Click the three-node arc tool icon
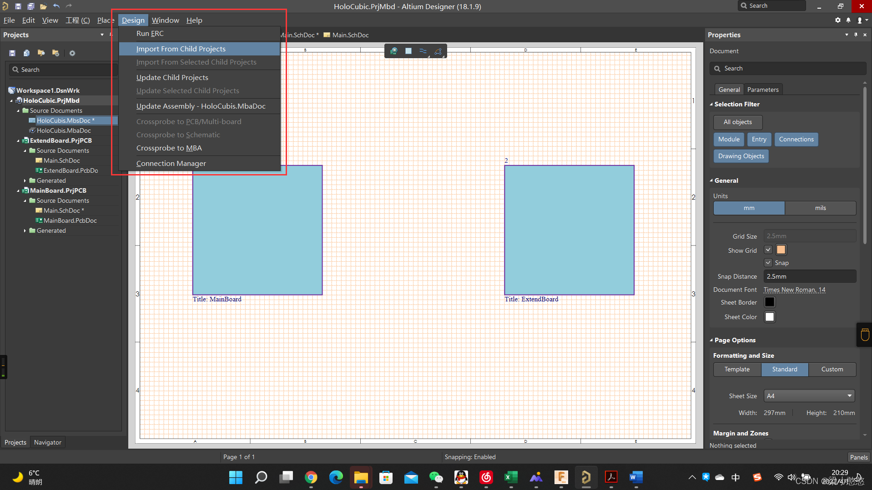872x490 pixels. pyautogui.click(x=438, y=51)
